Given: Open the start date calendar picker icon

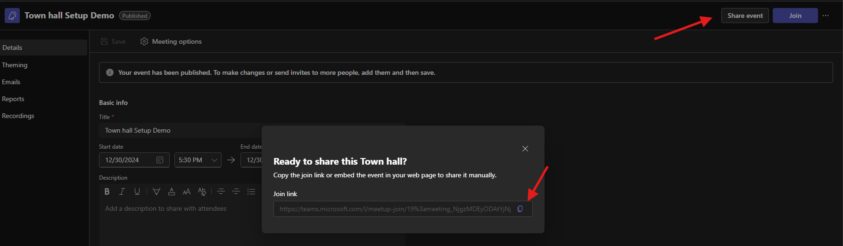Looking at the screenshot, I should 160,160.
